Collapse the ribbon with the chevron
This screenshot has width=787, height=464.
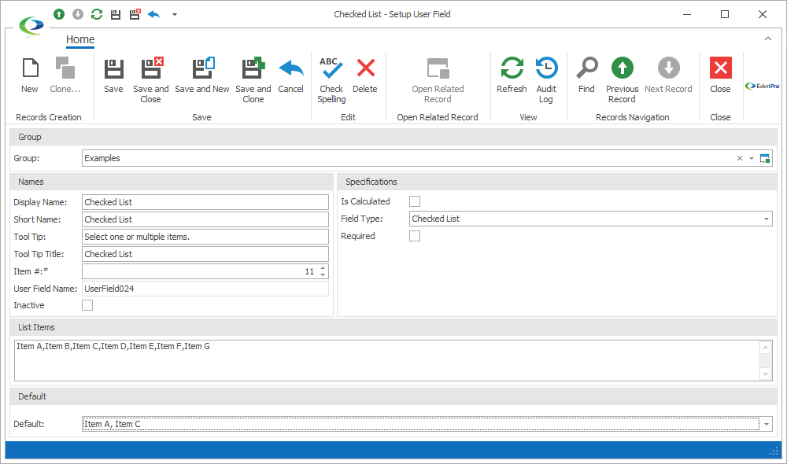(768, 39)
